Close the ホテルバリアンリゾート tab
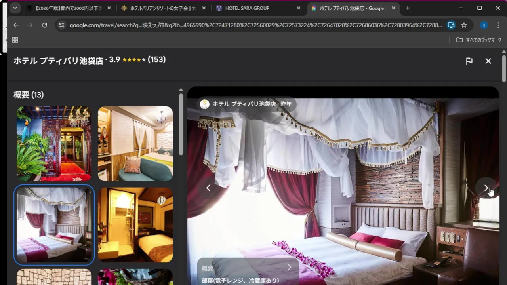The image size is (507, 285). pos(204,8)
